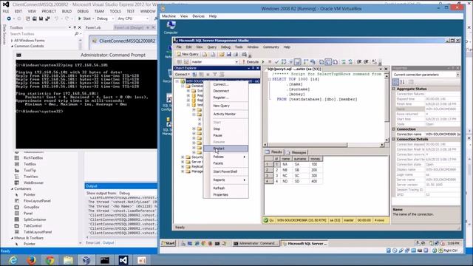Image resolution: width=473 pixels, height=266 pixels.
Task: Open the Community menu in SSMS
Action: (x=271, y=47)
